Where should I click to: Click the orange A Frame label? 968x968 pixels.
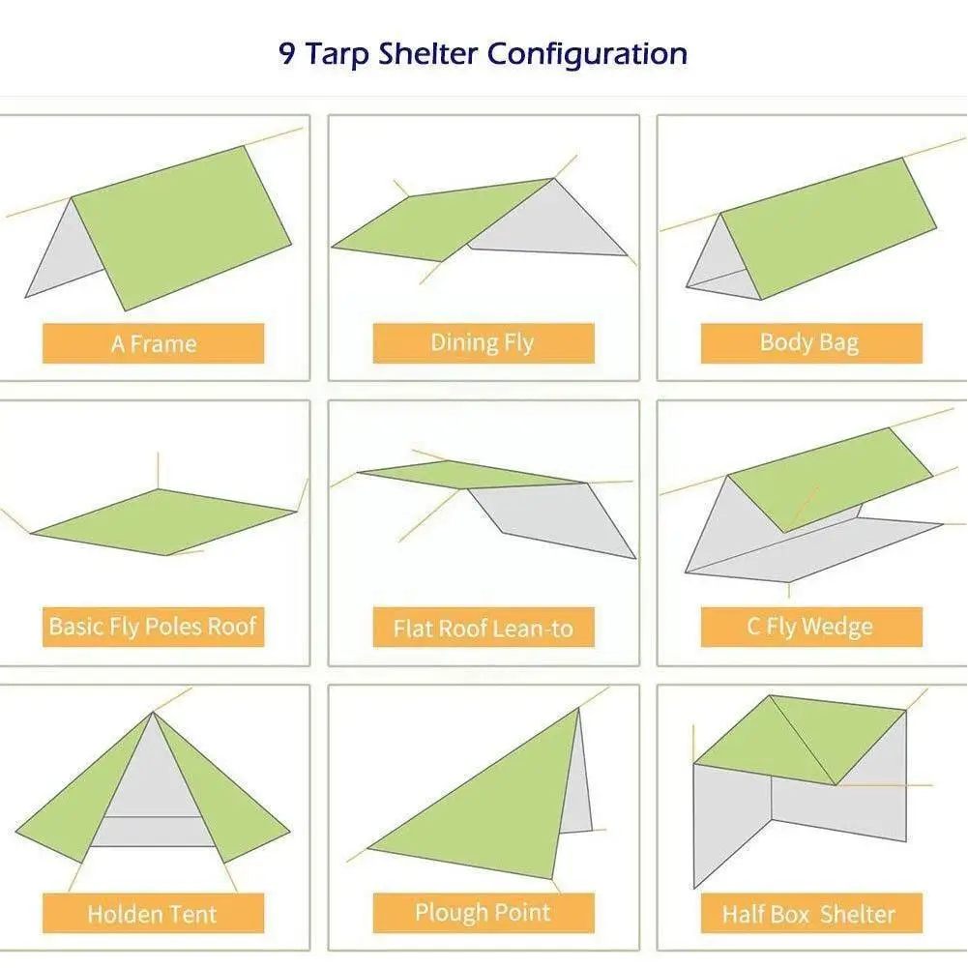coord(153,343)
